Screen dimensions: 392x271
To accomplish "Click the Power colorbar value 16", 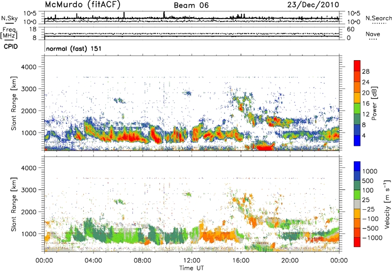I will (x=366, y=104).
